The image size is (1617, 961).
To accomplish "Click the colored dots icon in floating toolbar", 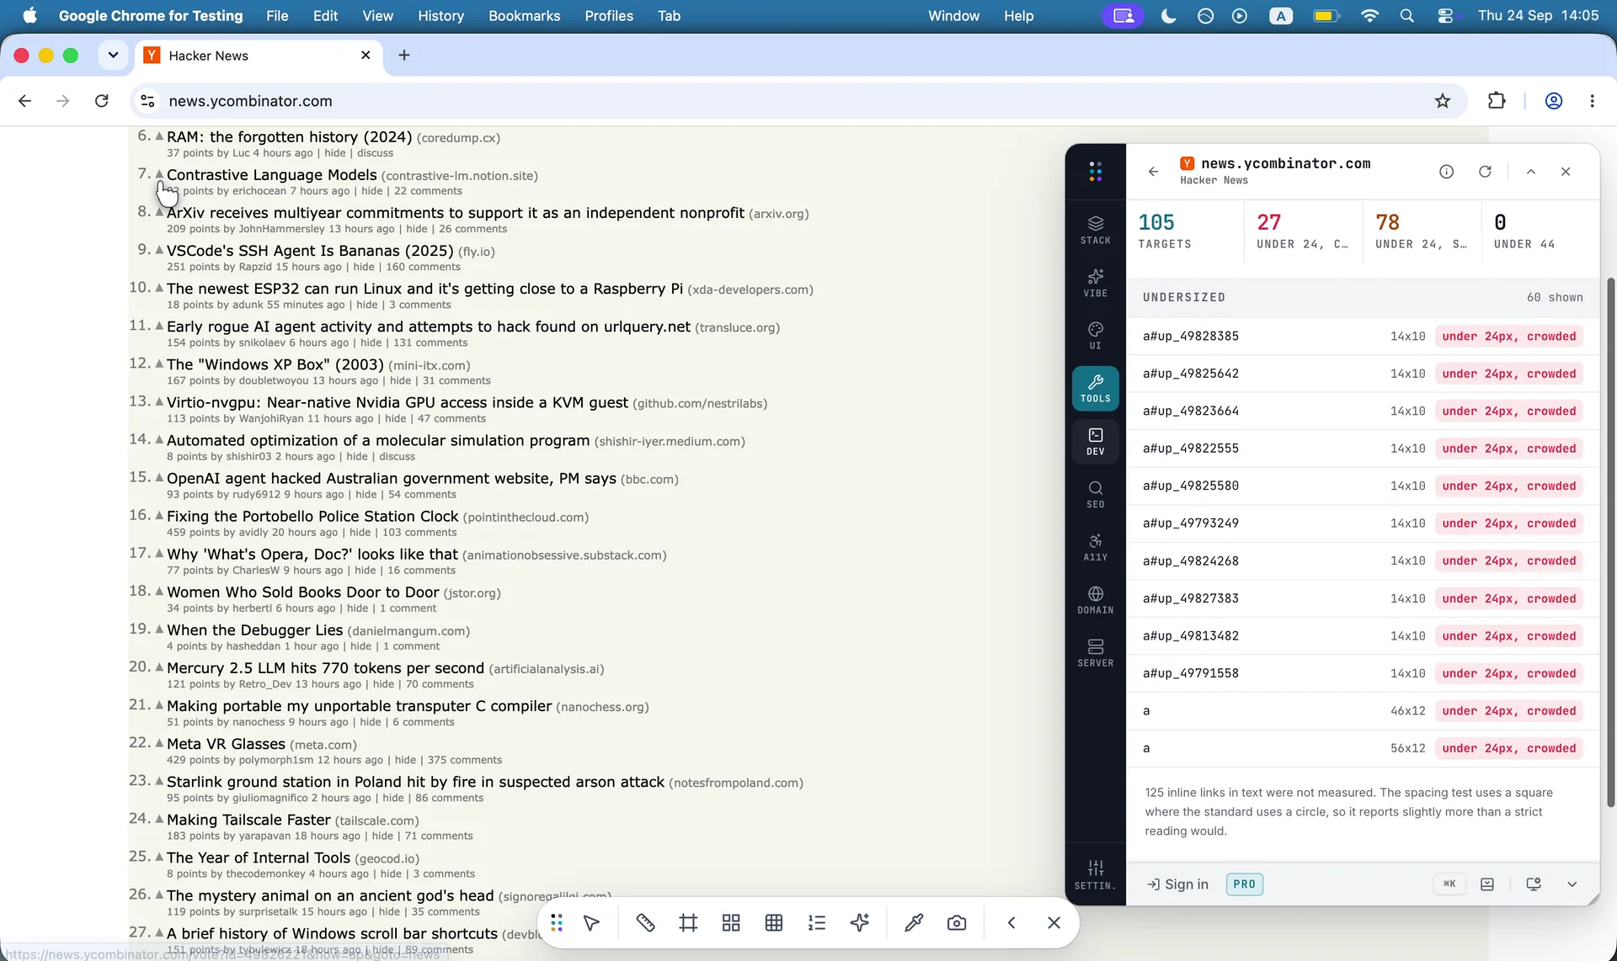I will click(557, 923).
